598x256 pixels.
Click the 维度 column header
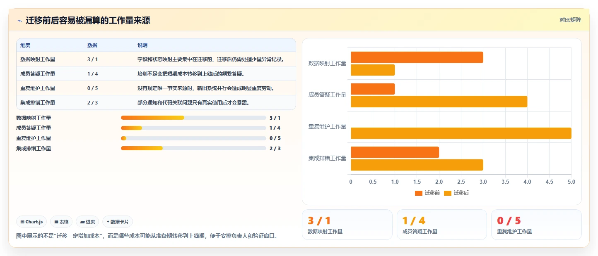coord(25,45)
